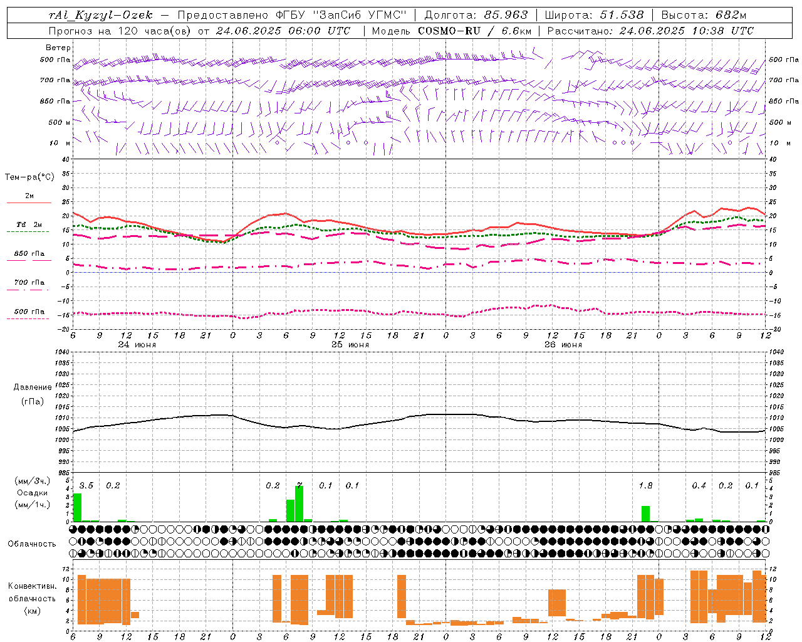Click the 26 июня date label
This screenshot has height=642, width=802.
[563, 345]
